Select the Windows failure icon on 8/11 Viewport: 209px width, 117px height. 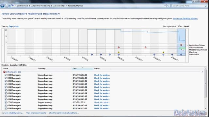(146, 47)
